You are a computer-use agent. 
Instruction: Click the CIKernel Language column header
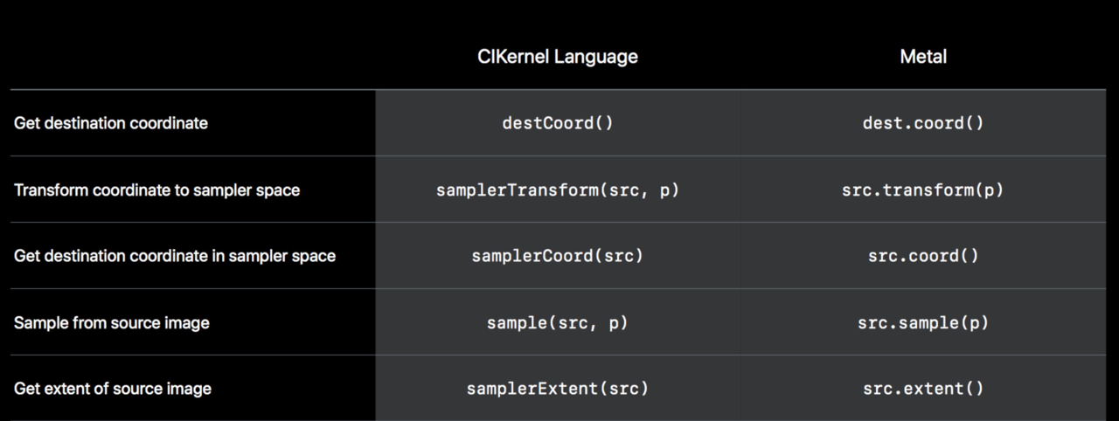pos(558,57)
